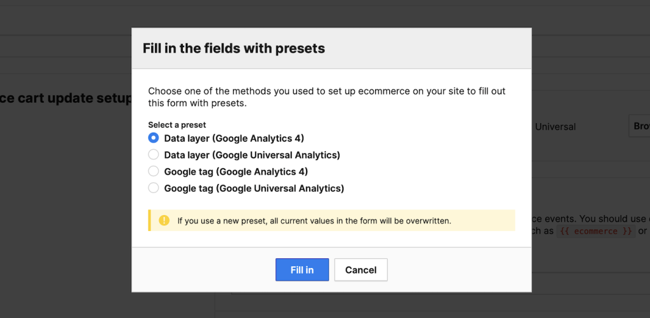This screenshot has height=318, width=650.
Task: Dismiss the dialog with Cancel
Action: [x=361, y=270]
